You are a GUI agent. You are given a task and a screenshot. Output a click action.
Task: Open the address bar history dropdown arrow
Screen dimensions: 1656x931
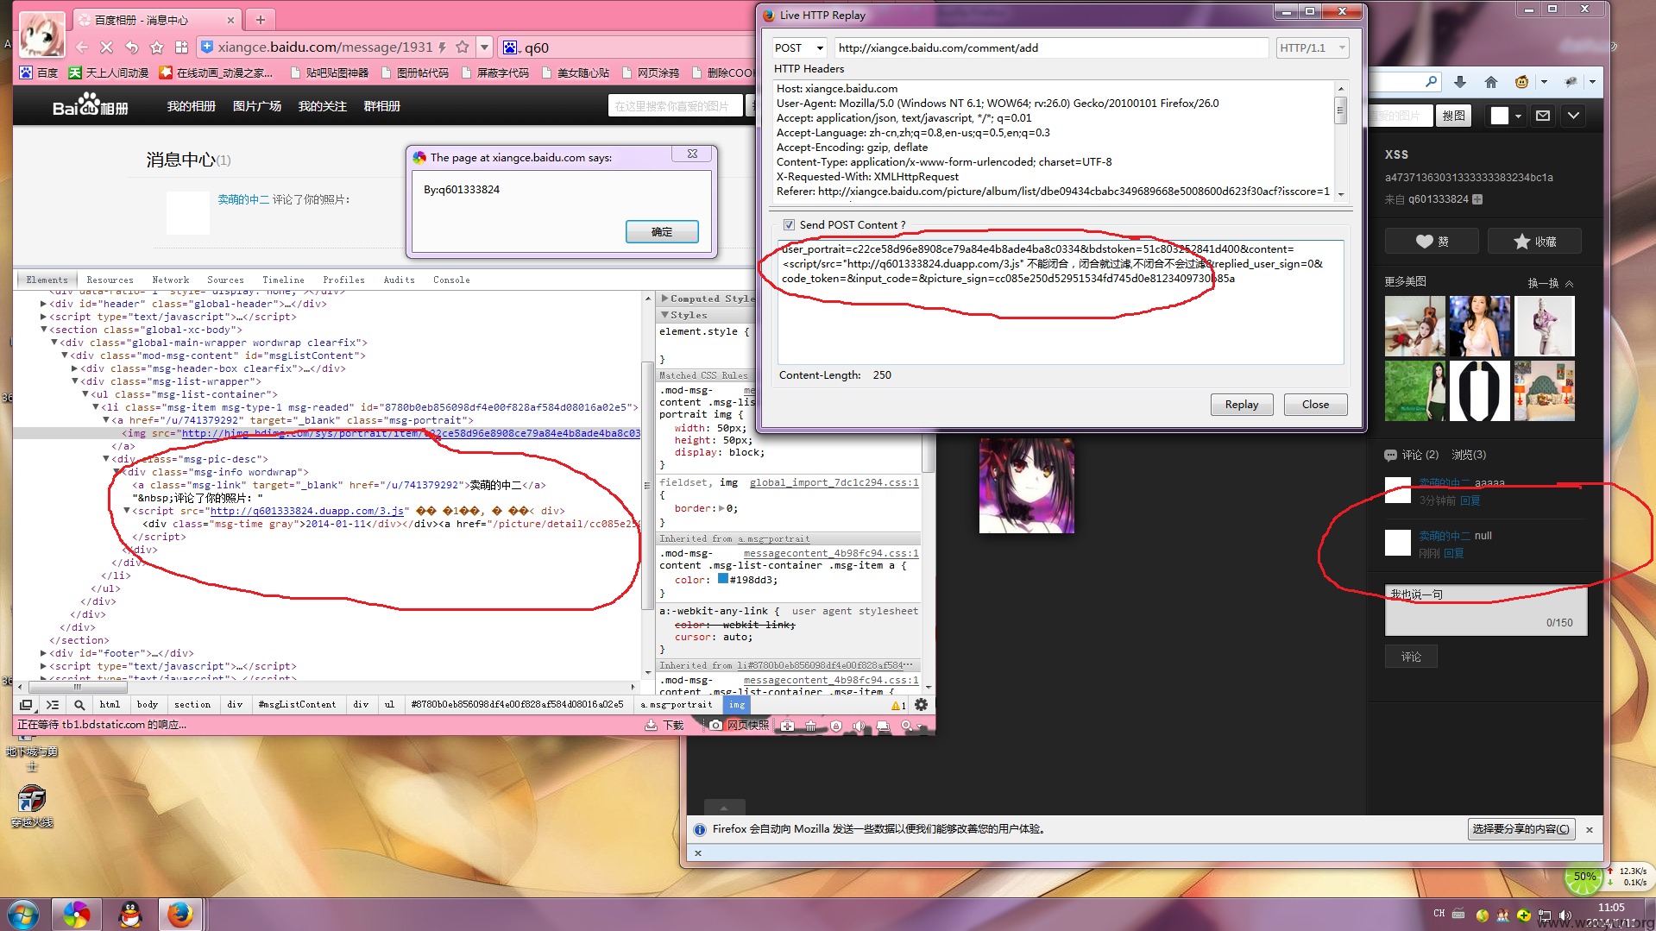[484, 47]
